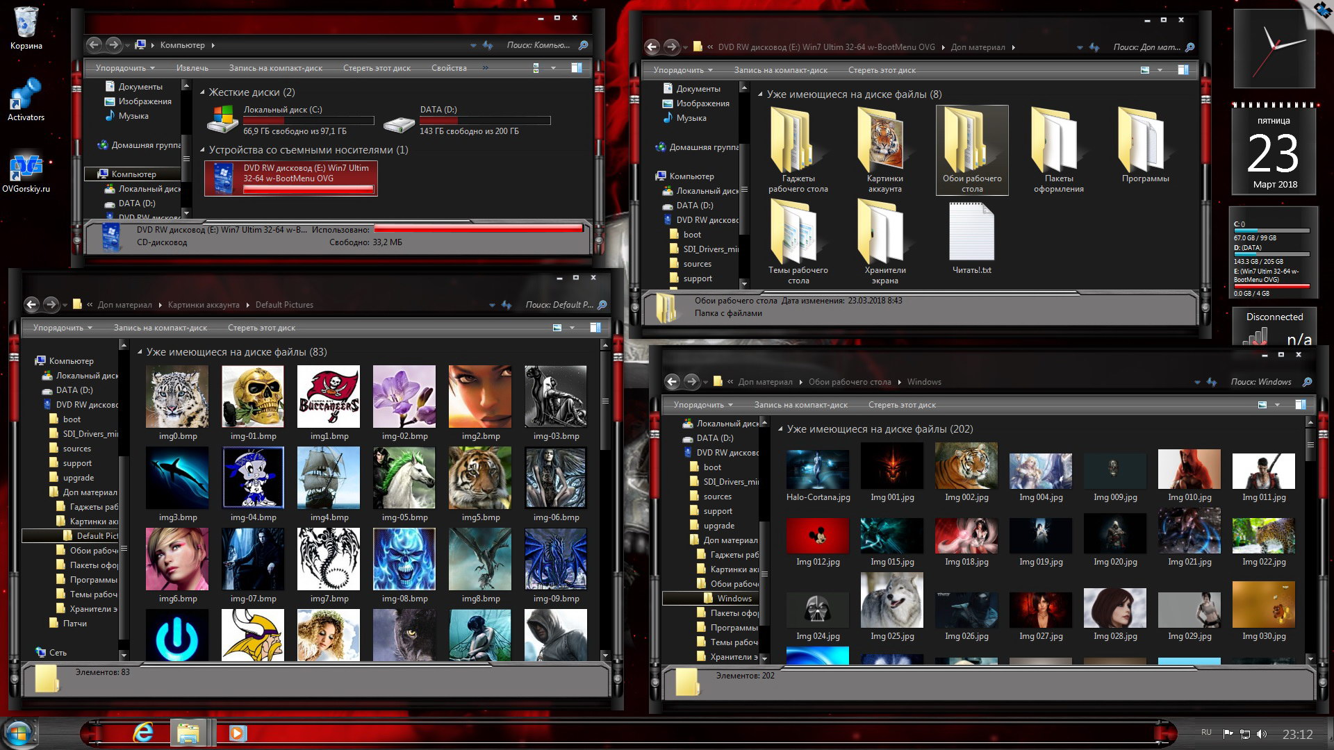Click the Windows Start orb
Image resolution: width=1334 pixels, height=750 pixels.
[x=19, y=733]
